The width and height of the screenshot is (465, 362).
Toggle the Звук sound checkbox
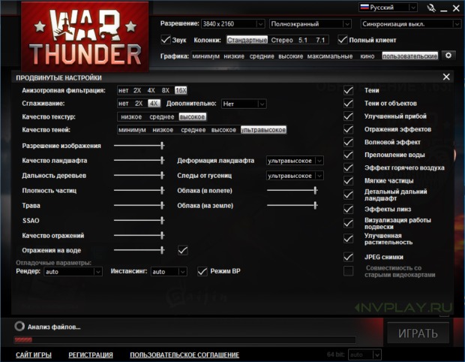(x=166, y=40)
